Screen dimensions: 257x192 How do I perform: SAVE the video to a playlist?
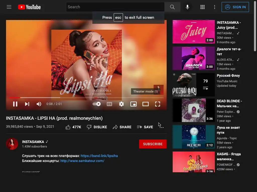tap(145, 127)
